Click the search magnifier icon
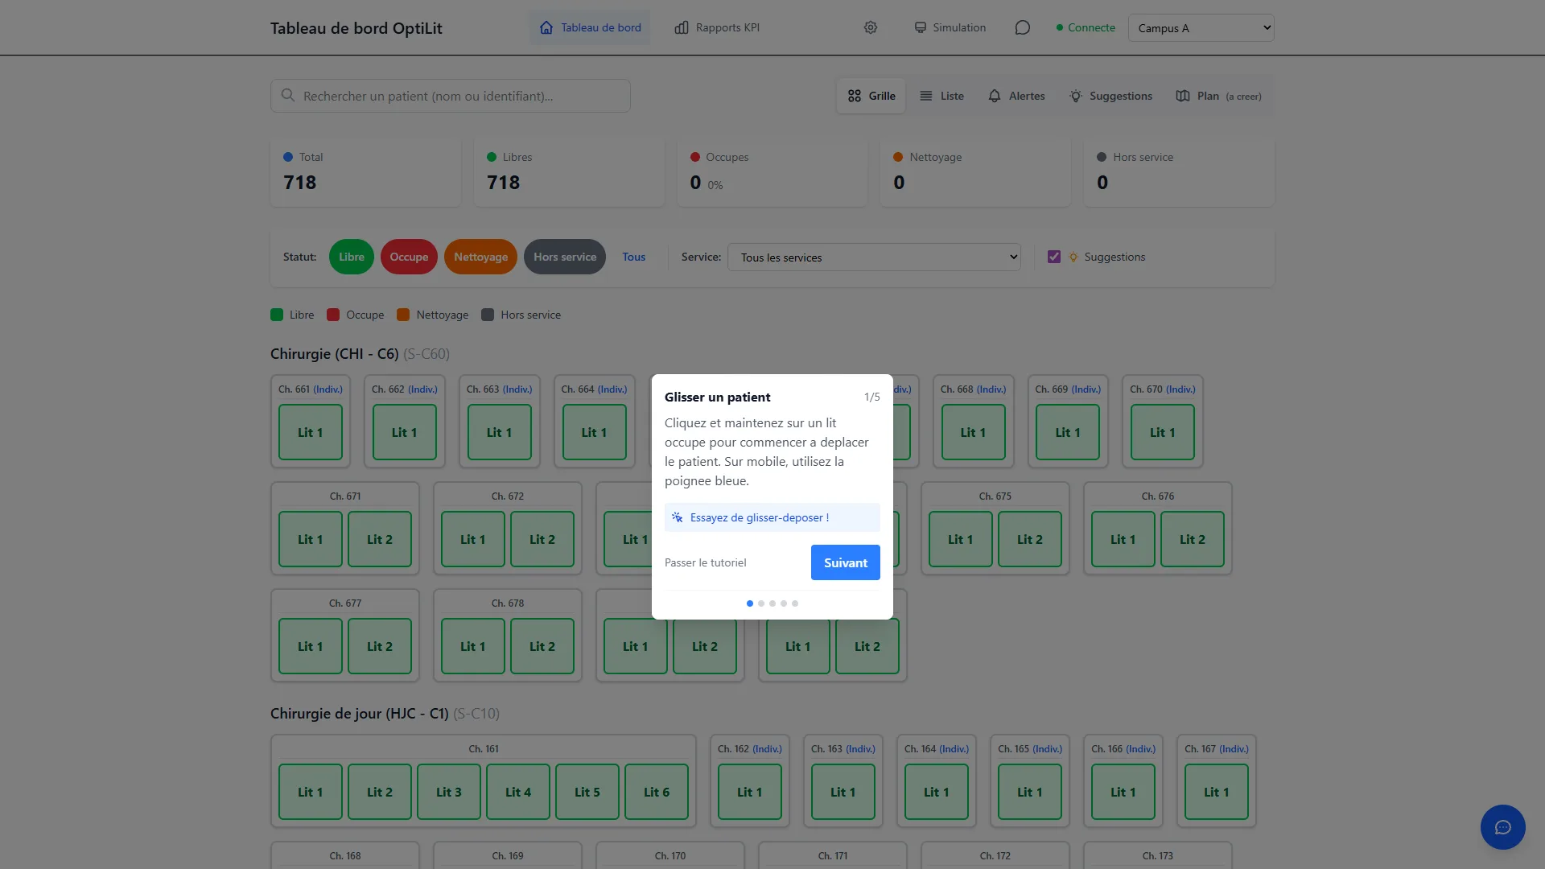This screenshot has width=1545, height=869. (287, 95)
